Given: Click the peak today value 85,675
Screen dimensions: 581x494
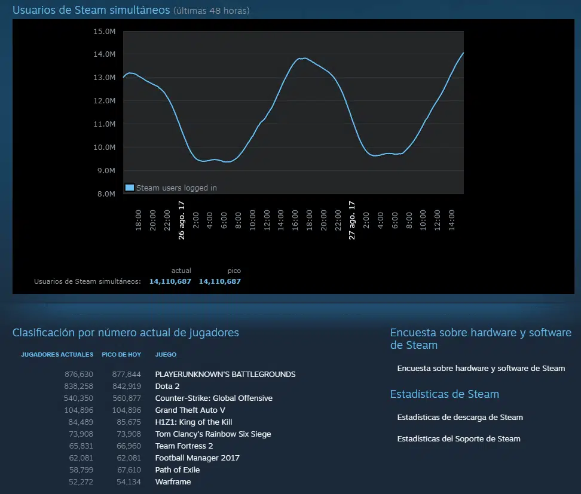Looking at the screenshot, I should [129, 422].
